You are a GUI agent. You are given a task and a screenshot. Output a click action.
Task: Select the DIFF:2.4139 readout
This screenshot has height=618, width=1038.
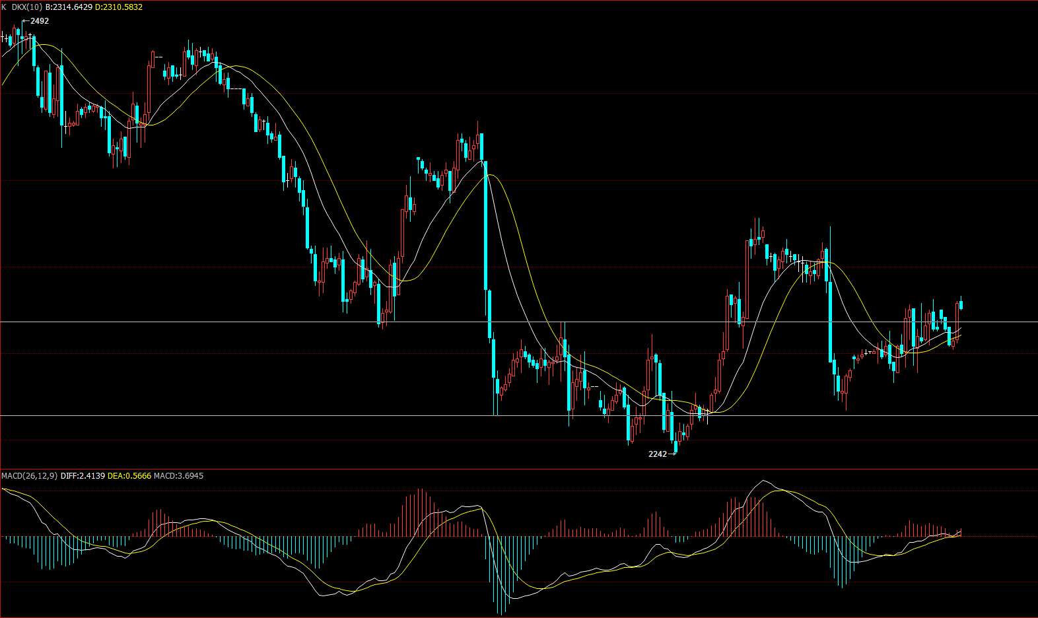point(83,475)
